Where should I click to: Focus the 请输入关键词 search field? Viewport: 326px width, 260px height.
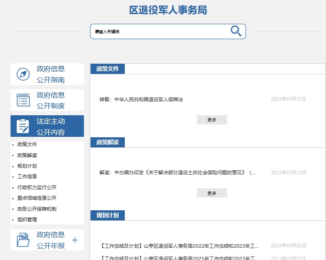coord(168,31)
